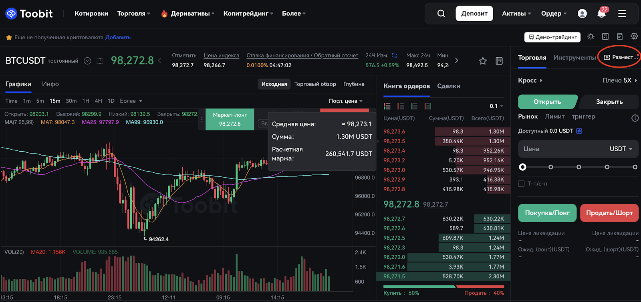Click the leverage slider start handle
The height and width of the screenshot is (302, 641).
point(522,167)
